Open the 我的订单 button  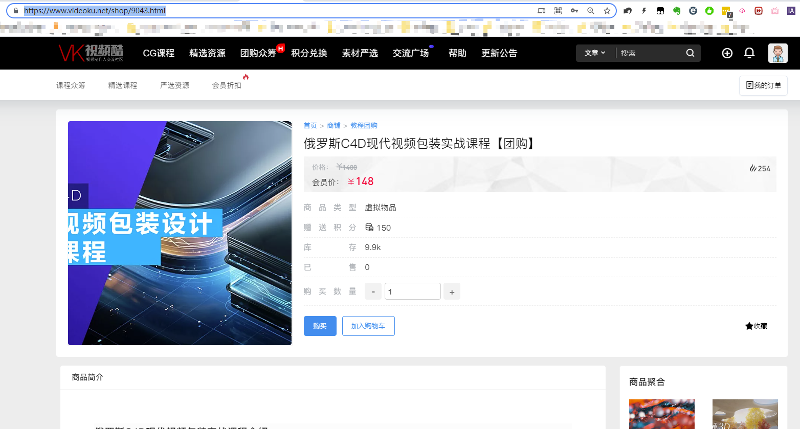763,85
